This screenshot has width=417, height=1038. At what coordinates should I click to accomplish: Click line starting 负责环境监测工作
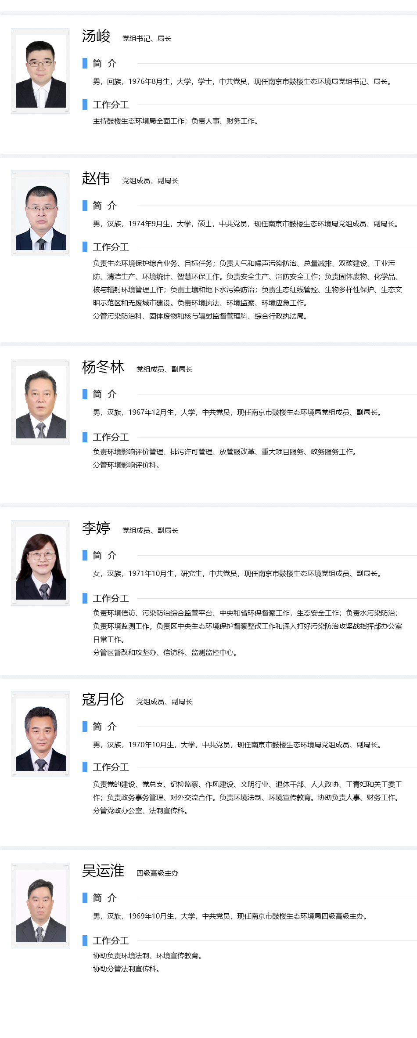tap(248, 626)
